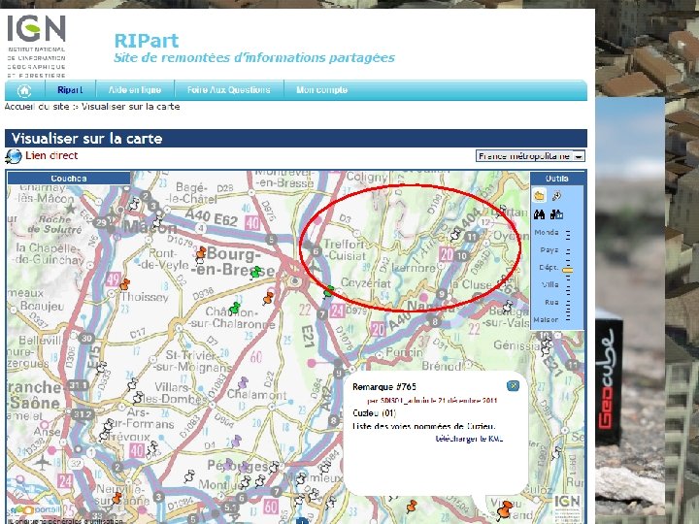Select the white pin above Mâcon label

point(134,204)
